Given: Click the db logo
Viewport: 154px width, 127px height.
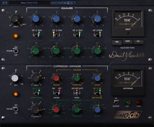Looking at the screenshot, I should click(x=128, y=115).
